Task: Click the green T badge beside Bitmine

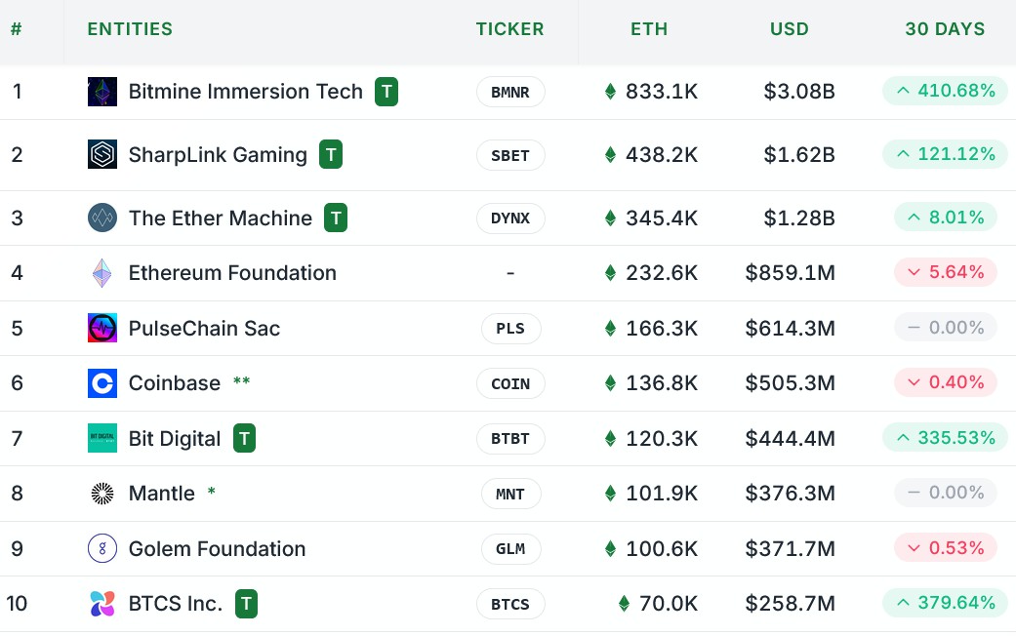Action: pos(386,93)
